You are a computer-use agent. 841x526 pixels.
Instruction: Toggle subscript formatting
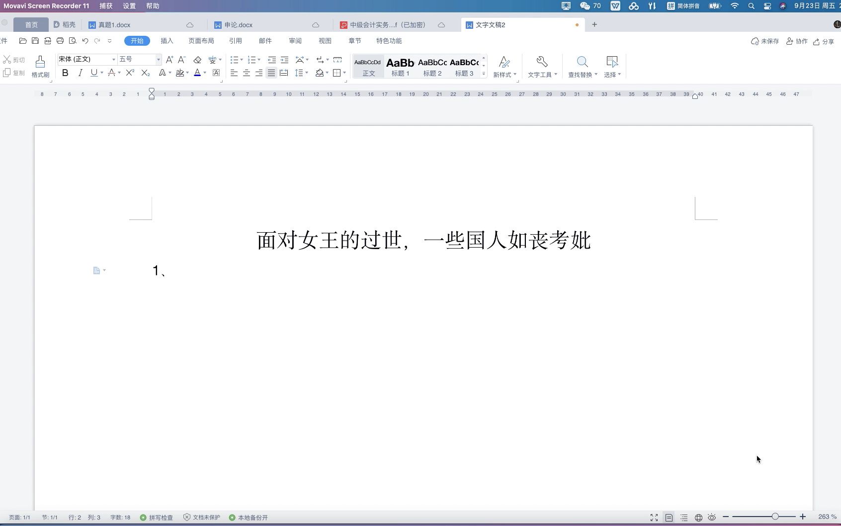(145, 73)
